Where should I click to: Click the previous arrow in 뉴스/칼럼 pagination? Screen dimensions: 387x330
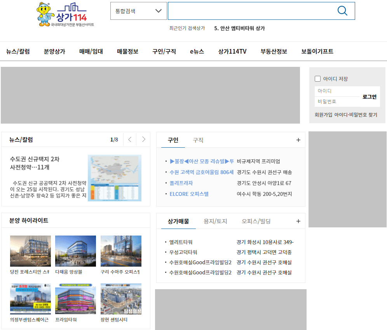click(x=129, y=139)
